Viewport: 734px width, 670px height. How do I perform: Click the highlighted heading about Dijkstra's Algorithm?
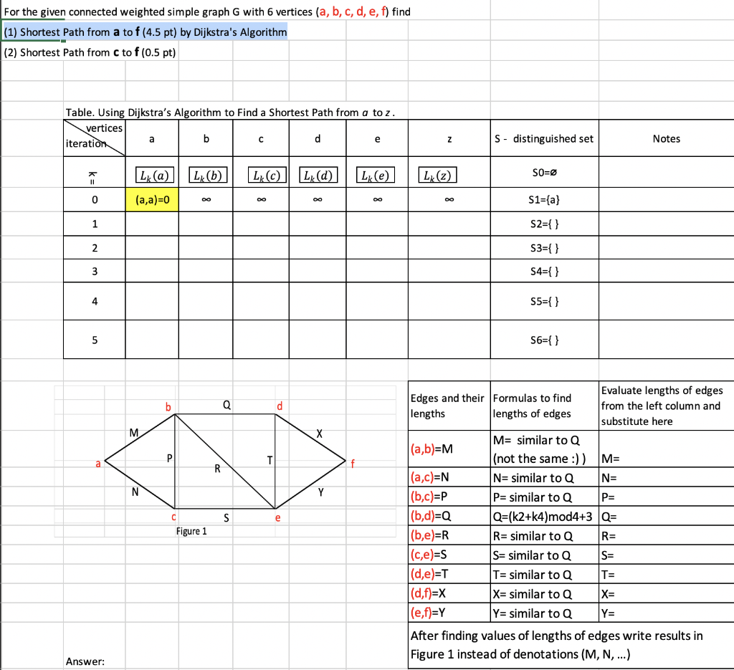tap(146, 32)
